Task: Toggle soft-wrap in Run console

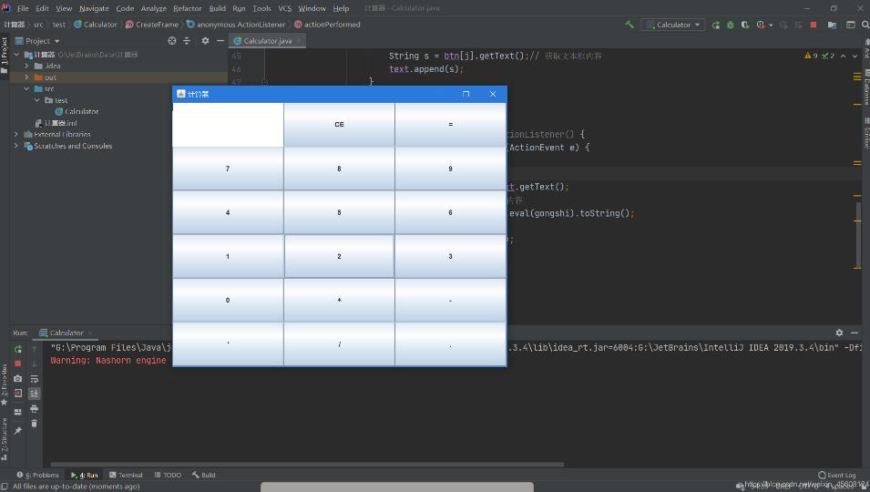Action: pos(34,379)
